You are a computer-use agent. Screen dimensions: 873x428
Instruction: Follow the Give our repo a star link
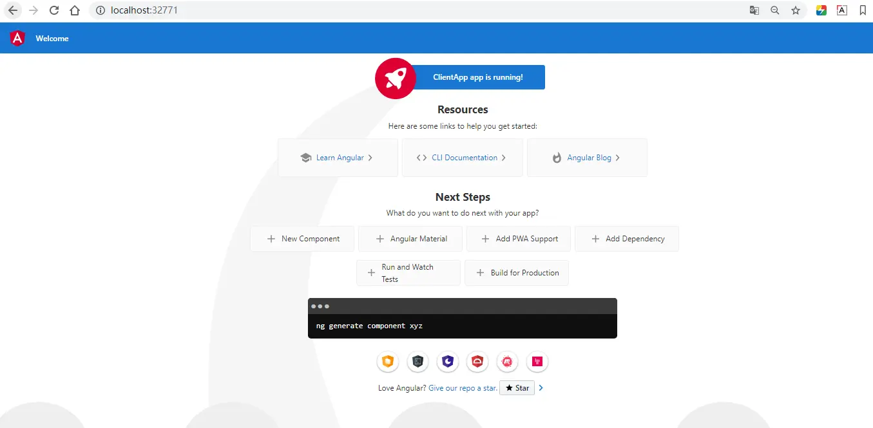click(x=463, y=388)
